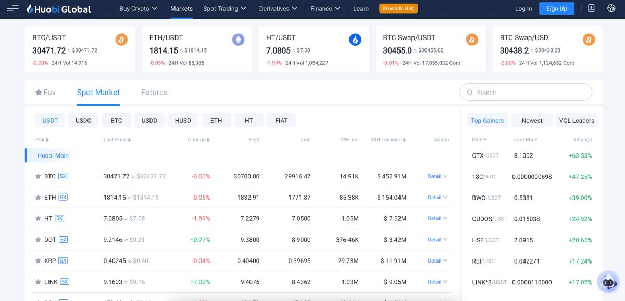This screenshot has width=625, height=301.
Task: Click Bitcoin icon on BTC/USDT card
Action: pyautogui.click(x=121, y=40)
